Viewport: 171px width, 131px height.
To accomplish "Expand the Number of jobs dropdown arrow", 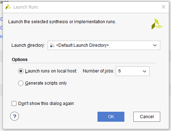I will pos(144,71).
